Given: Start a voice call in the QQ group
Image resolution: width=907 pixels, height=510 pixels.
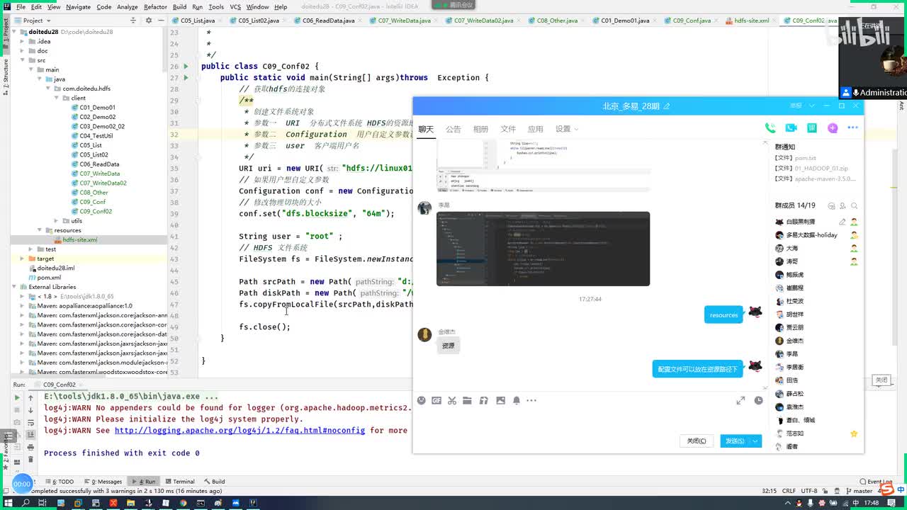Looking at the screenshot, I should [x=770, y=128].
